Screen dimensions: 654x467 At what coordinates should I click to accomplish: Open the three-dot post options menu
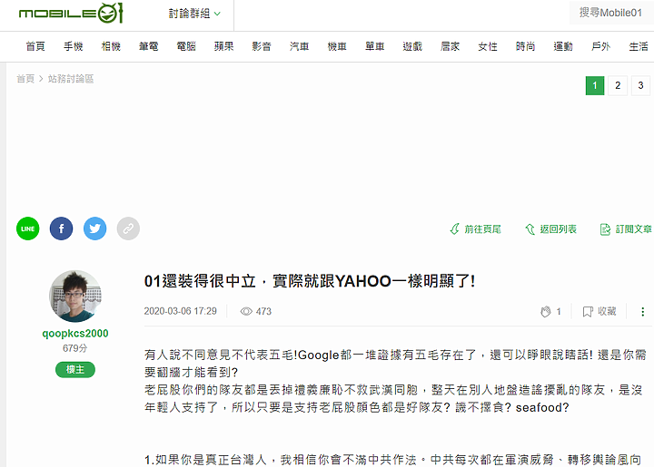(643, 311)
